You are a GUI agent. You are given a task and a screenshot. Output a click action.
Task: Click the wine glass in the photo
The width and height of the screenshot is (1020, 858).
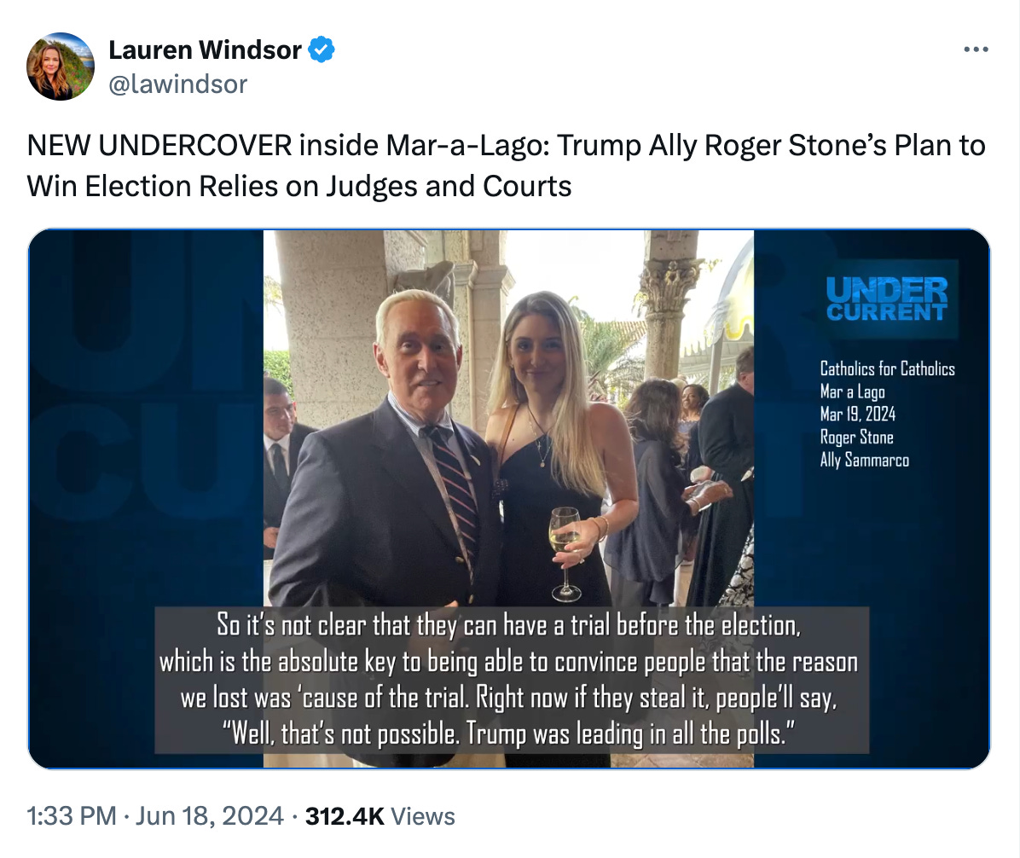click(565, 553)
